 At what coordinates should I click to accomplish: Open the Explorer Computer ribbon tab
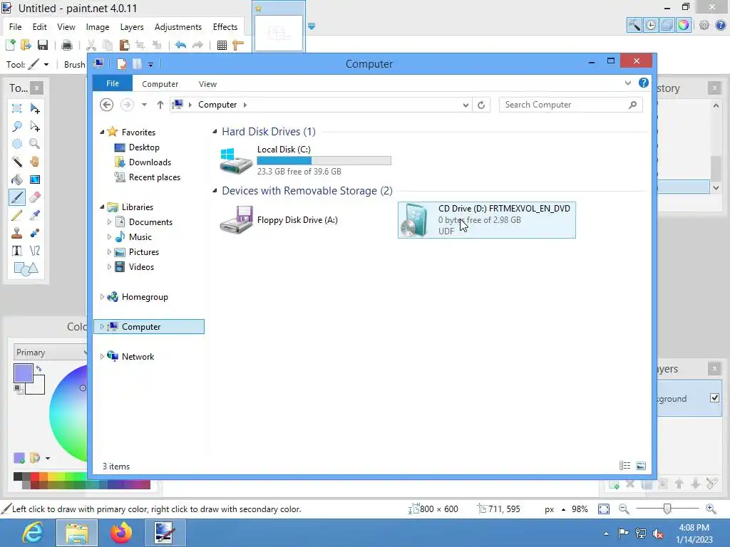[160, 84]
